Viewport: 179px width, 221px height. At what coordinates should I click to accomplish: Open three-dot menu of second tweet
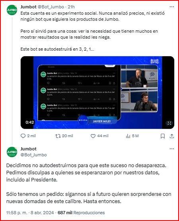(x=172, y=149)
